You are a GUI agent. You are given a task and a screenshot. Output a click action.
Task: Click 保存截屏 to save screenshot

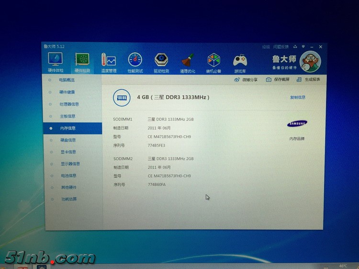(278, 80)
